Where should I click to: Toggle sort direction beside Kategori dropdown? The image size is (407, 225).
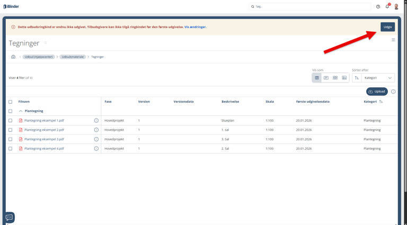(357, 78)
